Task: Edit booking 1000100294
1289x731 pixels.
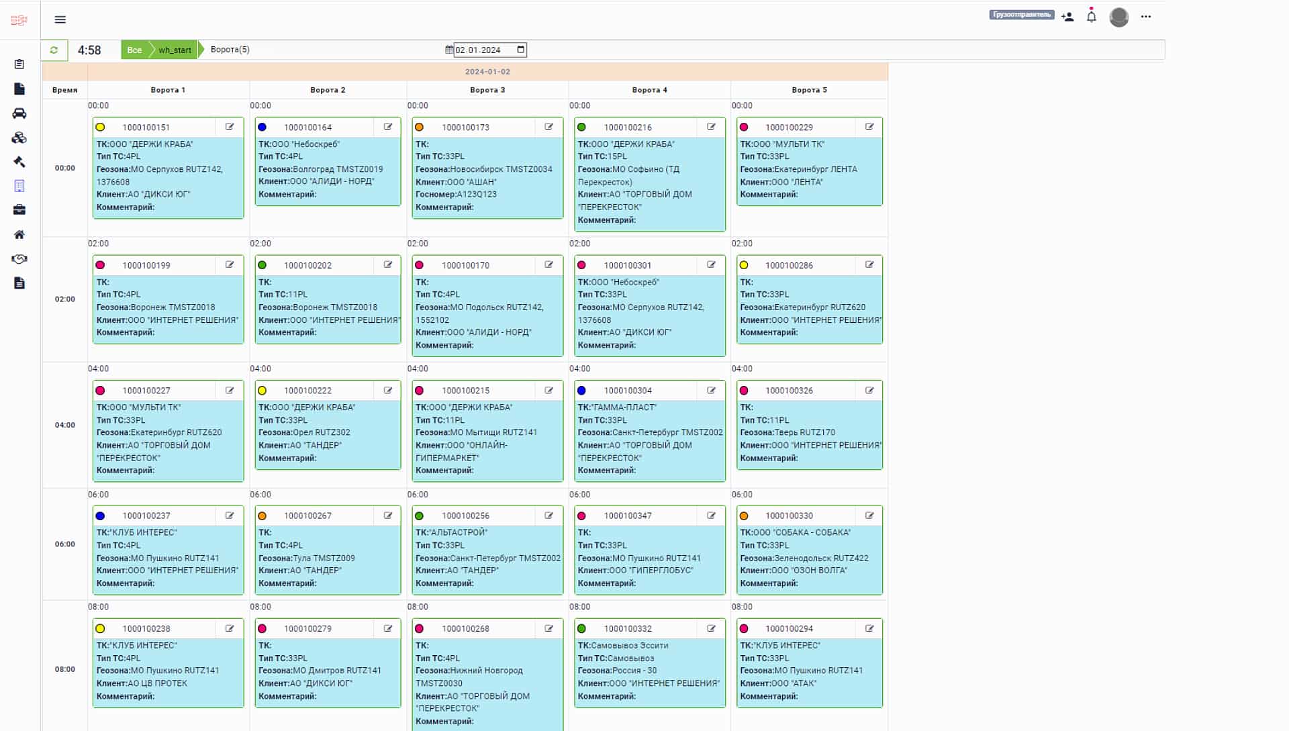Action: tap(870, 629)
